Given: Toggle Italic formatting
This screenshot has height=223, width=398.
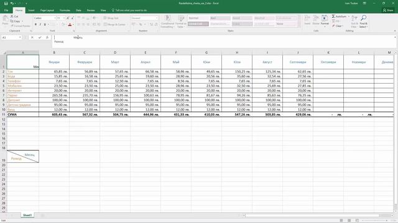Looking at the screenshot, I should click(40, 25).
